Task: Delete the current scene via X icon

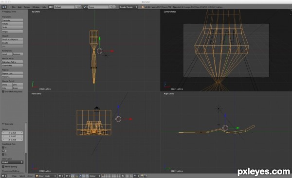Action: pyautogui.click(x=114, y=7)
